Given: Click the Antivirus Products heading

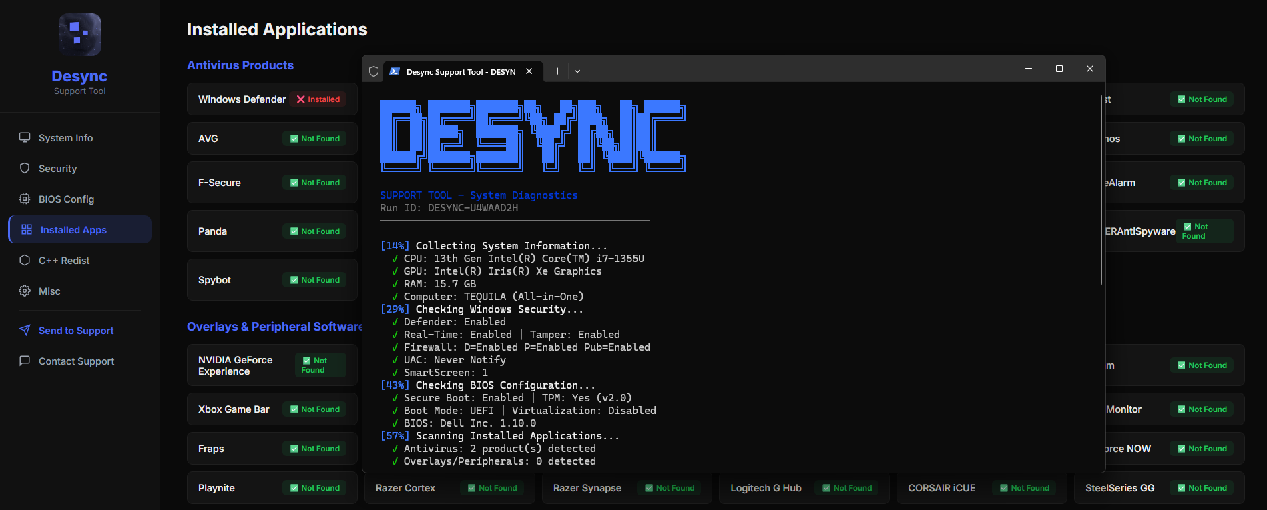Looking at the screenshot, I should point(240,65).
